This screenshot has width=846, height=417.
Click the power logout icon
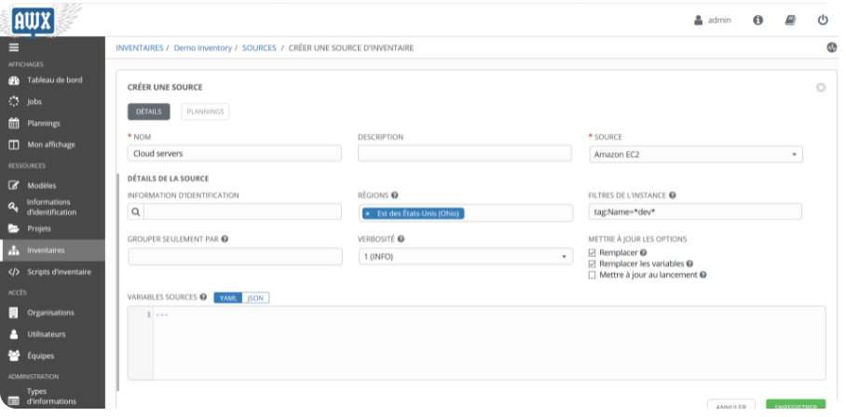point(823,20)
